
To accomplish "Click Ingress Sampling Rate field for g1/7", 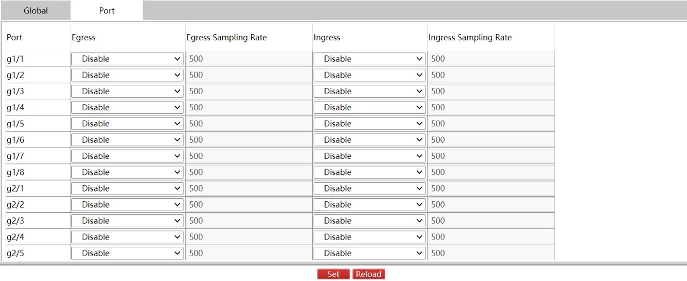I will 491,156.
